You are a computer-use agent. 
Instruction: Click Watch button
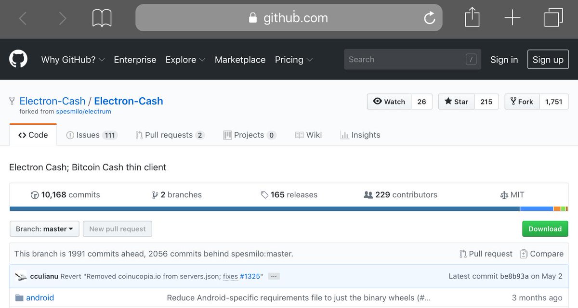pos(389,102)
